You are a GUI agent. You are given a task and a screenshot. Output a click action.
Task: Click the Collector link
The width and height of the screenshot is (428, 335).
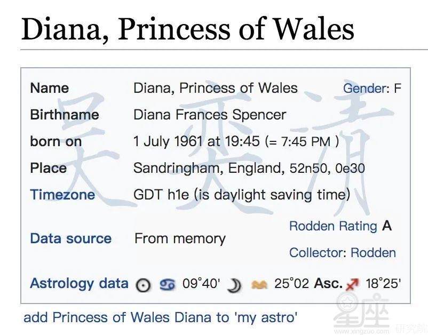pyautogui.click(x=316, y=253)
